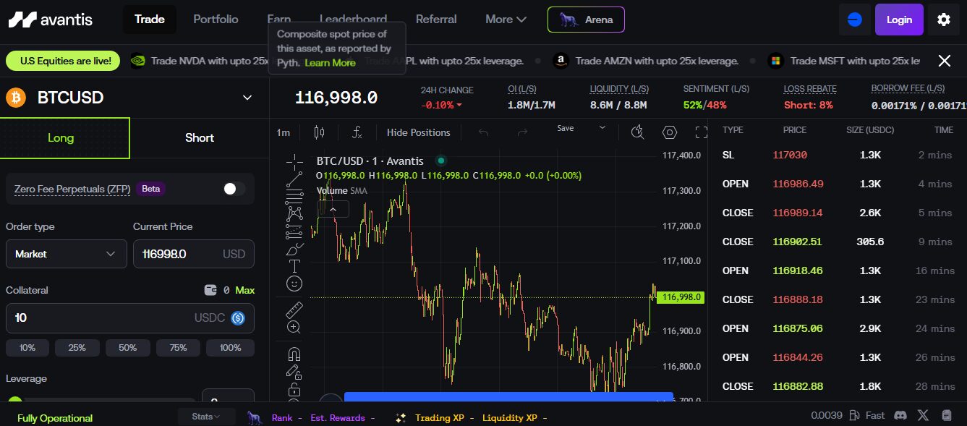Screen dimensions: 967x426
Task: Open the chart hexagon settings icon
Action: point(670,132)
